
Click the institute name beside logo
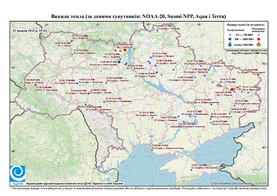pos(74,183)
